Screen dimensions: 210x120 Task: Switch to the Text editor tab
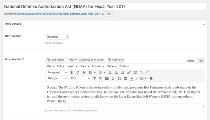[x=201, y=61]
